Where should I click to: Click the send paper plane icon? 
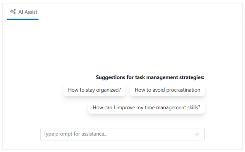(x=197, y=134)
